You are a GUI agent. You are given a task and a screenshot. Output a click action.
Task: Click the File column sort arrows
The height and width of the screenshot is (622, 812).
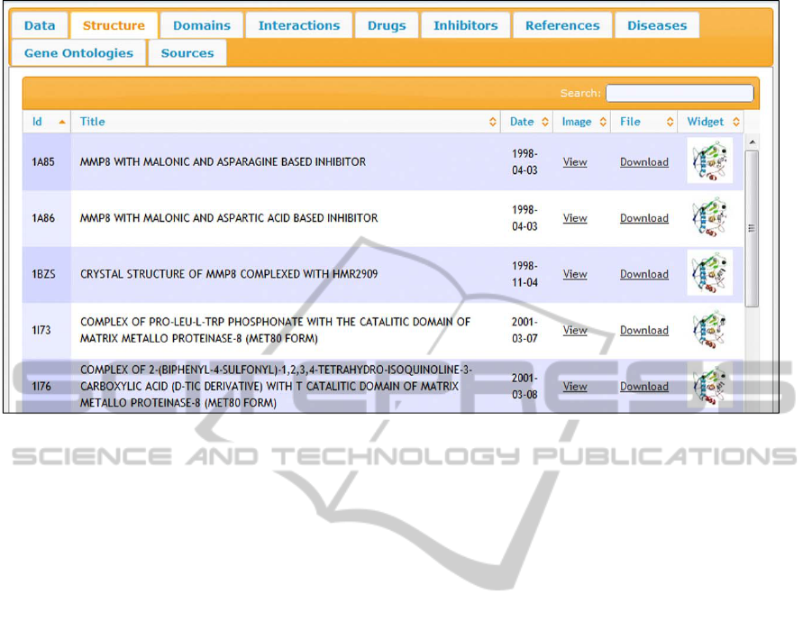tap(670, 122)
